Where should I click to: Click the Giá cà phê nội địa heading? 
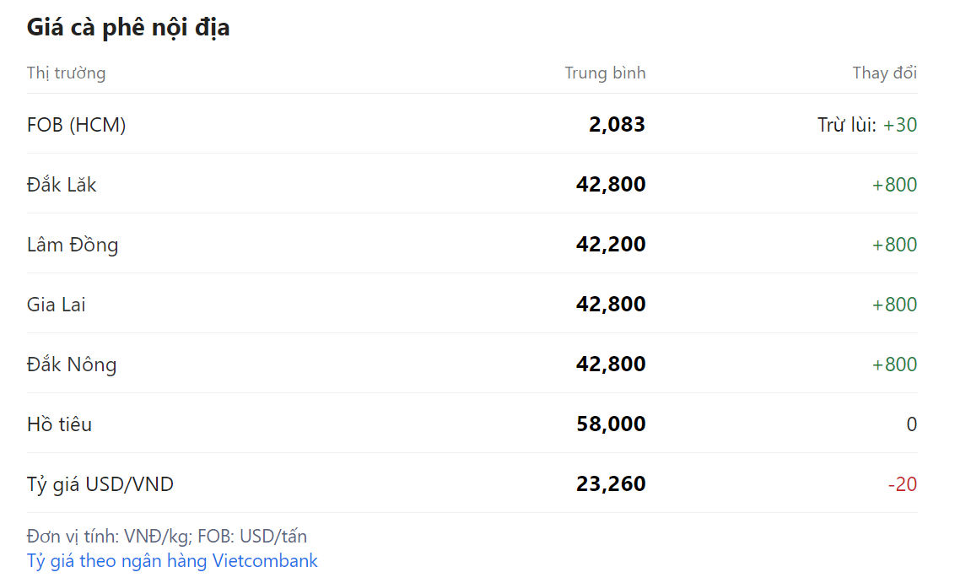(x=128, y=28)
